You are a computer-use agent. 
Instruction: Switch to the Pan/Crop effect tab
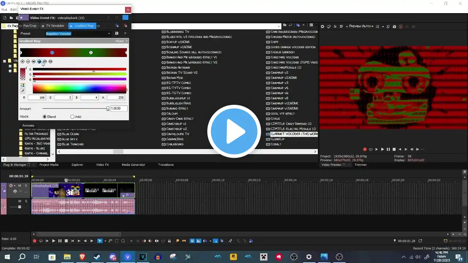pos(30,26)
